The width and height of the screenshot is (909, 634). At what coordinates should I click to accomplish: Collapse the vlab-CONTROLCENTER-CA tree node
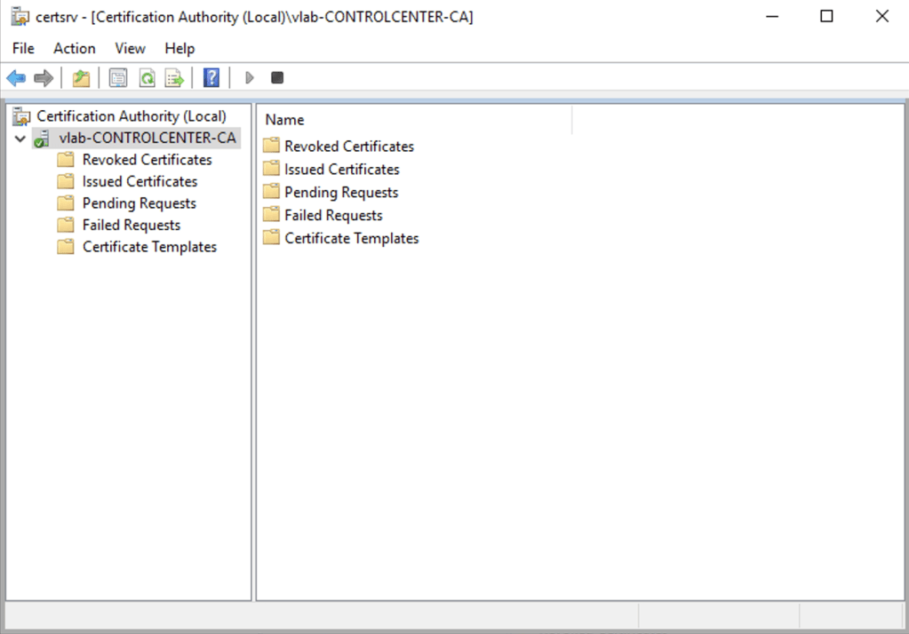tap(20, 139)
